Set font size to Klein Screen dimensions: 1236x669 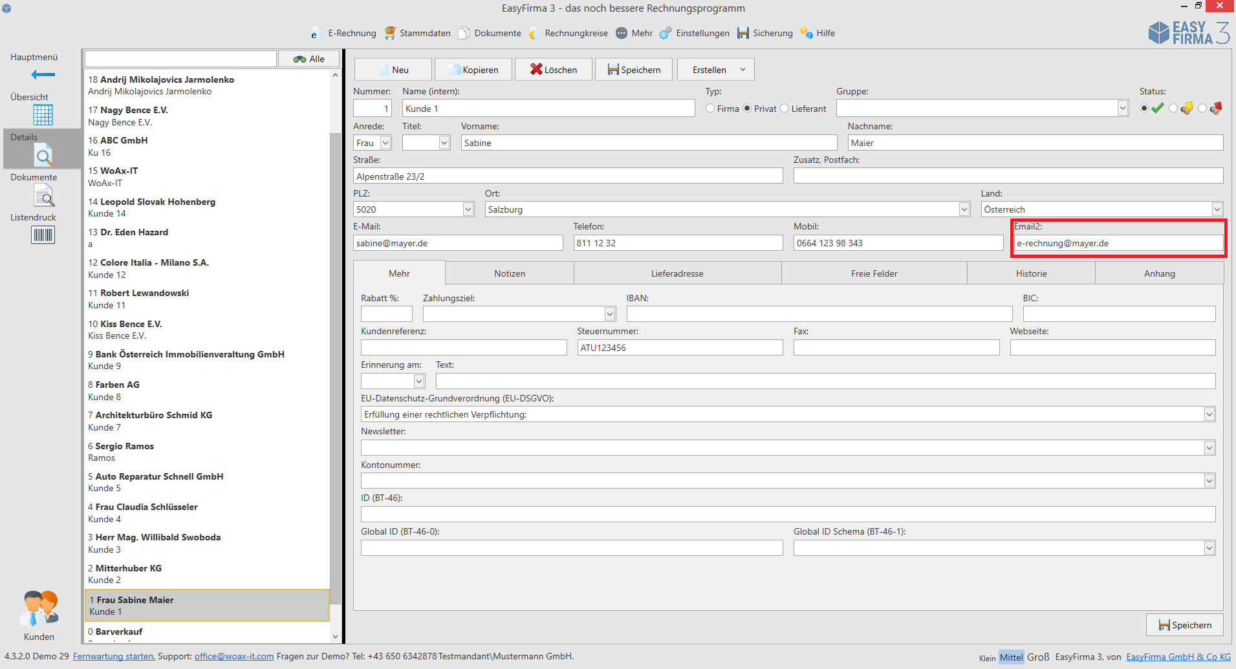coord(988,658)
